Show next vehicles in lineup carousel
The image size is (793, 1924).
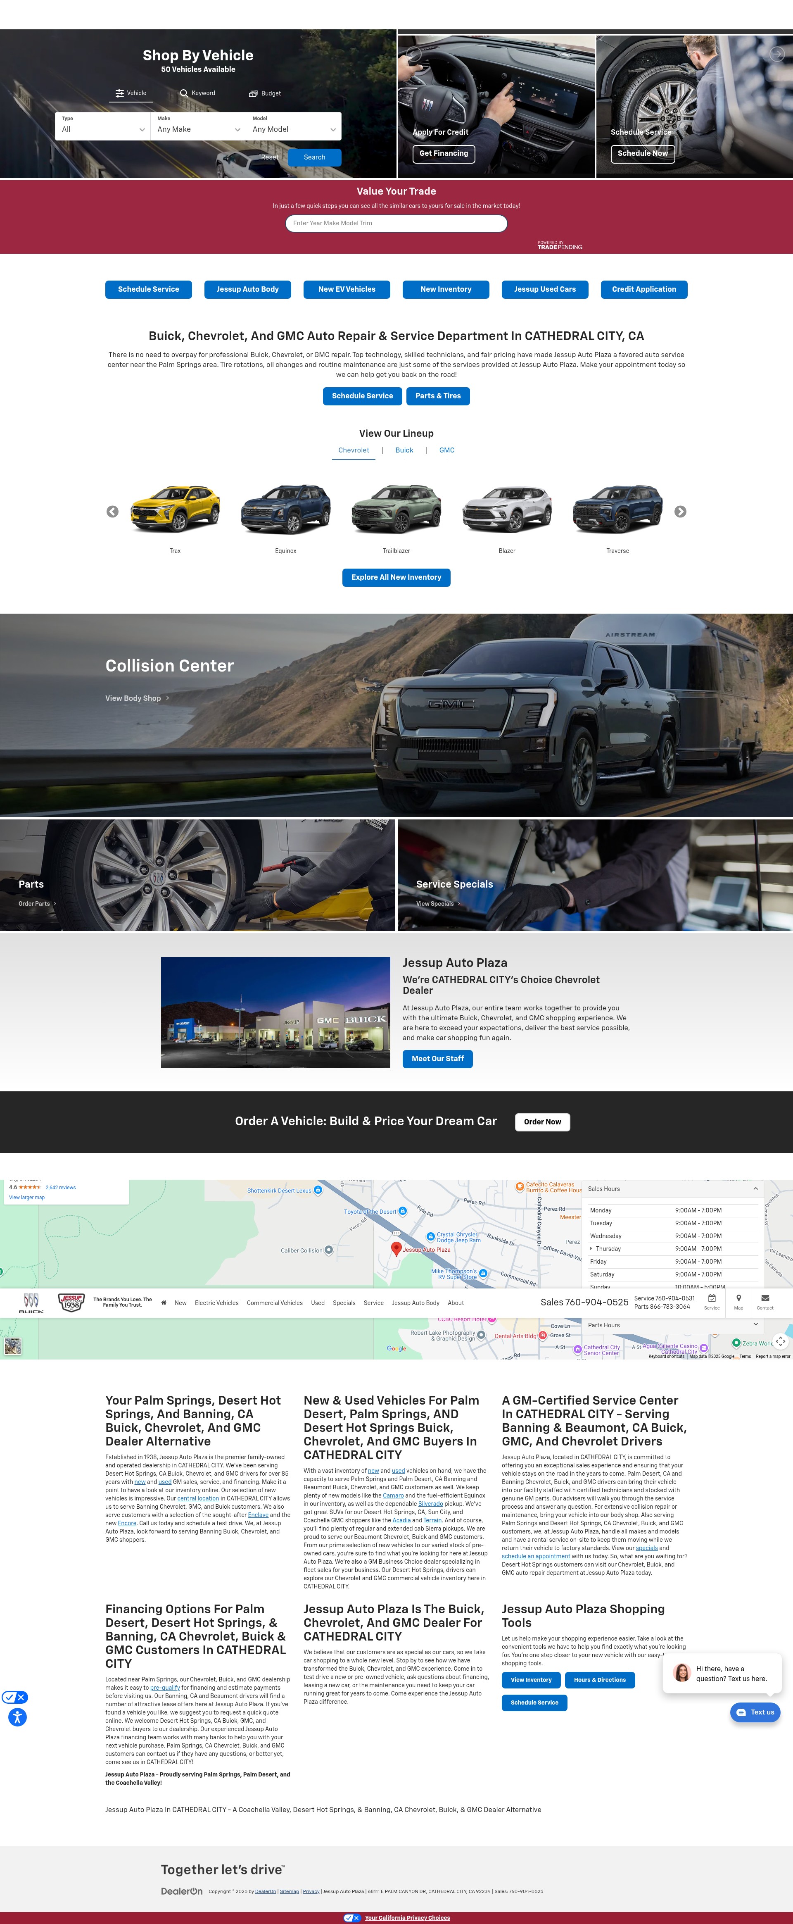tap(680, 512)
